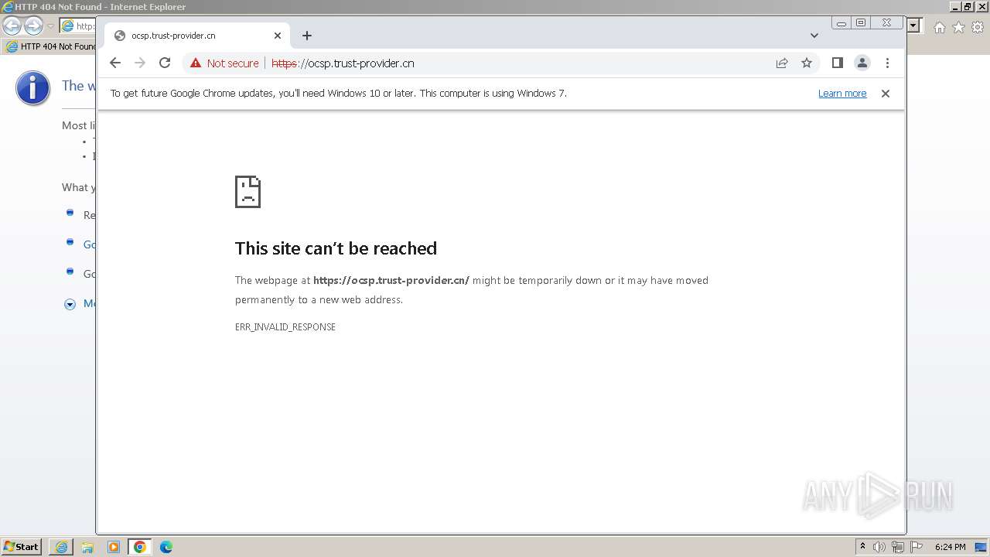Expand More information in Internet Explorer page
This screenshot has width=990, height=557.
pyautogui.click(x=70, y=304)
